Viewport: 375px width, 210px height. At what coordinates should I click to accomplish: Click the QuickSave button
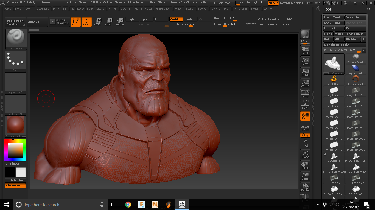pos(223,3)
